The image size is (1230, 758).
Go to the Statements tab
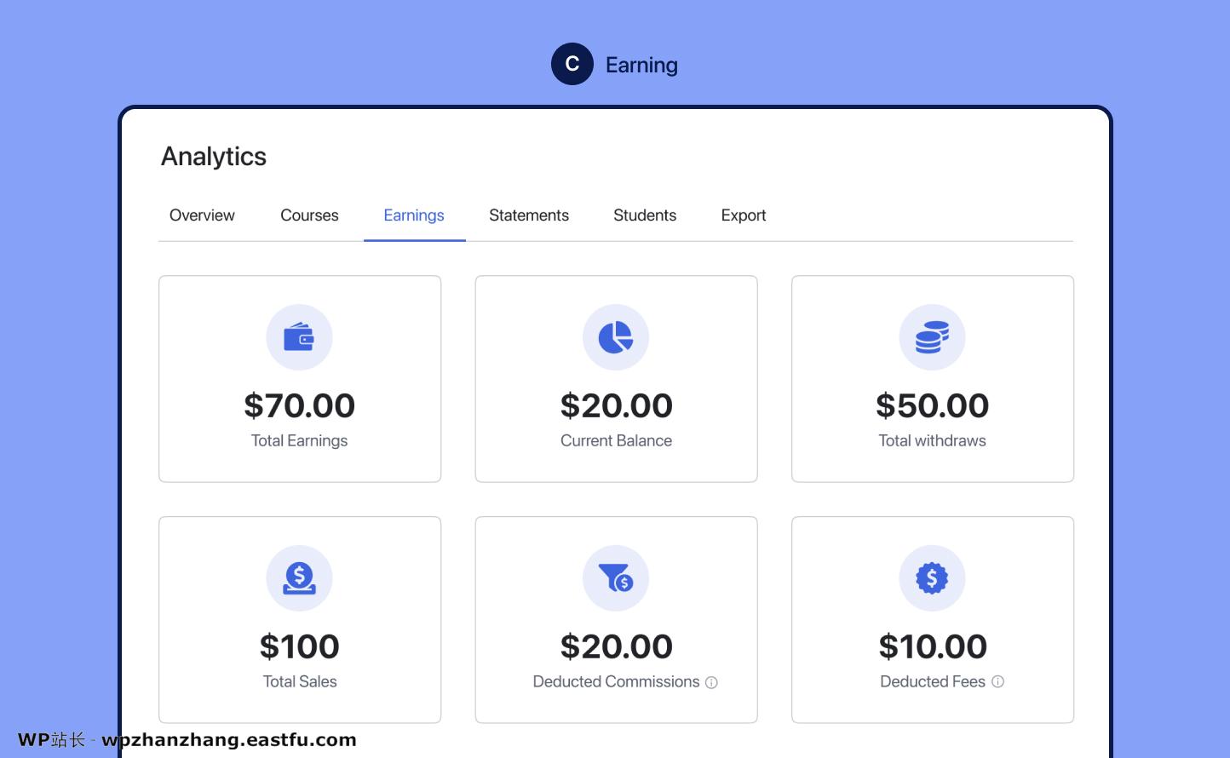coord(529,215)
